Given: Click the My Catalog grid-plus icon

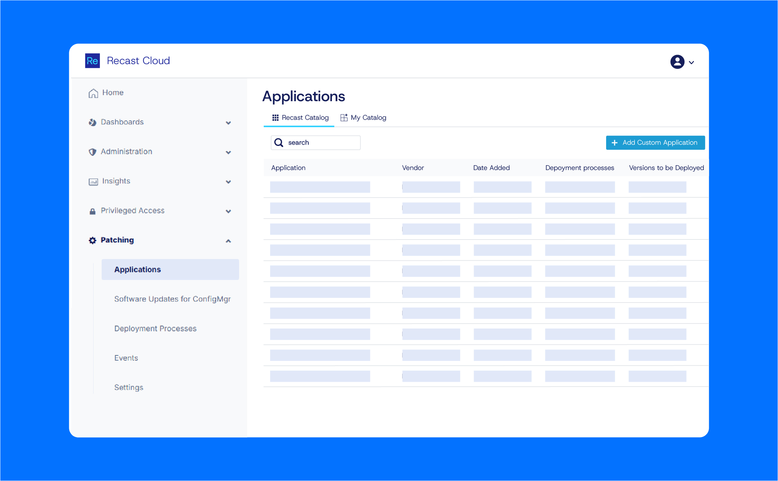Looking at the screenshot, I should [x=344, y=117].
